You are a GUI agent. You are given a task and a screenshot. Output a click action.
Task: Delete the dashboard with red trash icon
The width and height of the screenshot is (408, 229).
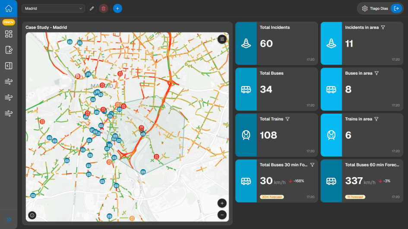[104, 9]
